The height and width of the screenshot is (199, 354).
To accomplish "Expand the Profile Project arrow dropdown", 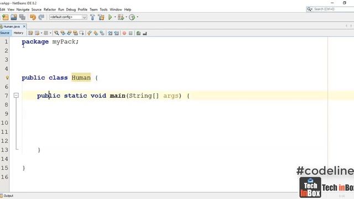I will (138, 17).
